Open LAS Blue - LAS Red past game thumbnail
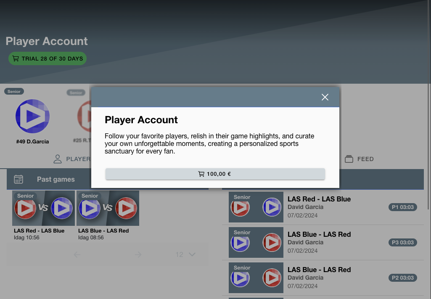Screen dimensions: 431x299 pos(108,209)
